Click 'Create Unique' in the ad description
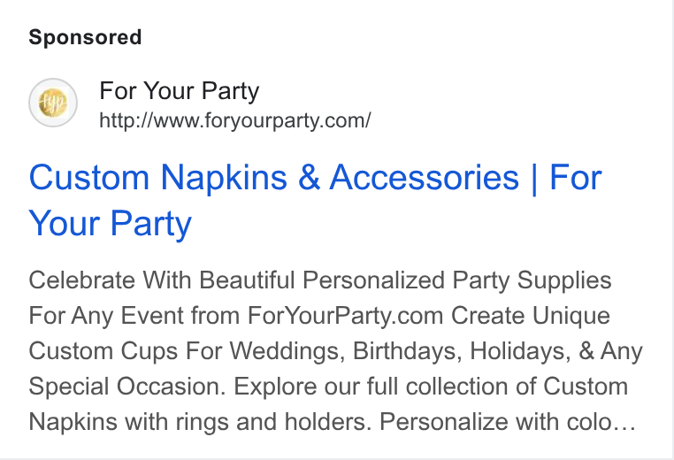Screen dimensions: 674x460 click(531, 316)
